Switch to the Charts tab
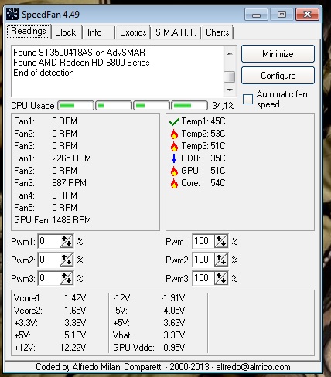 217,32
